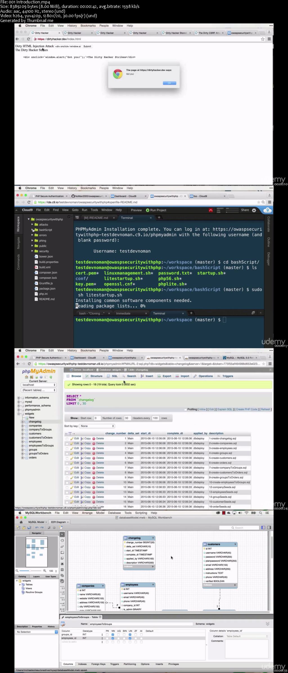The height and width of the screenshot is (673, 288).
Task: Toggle AI checkbox for groups_id column
Action: click(141, 634)
